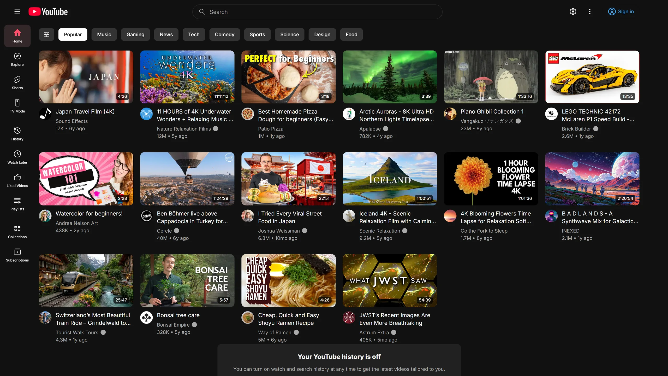
Task: Open Liked Videos
Action: (x=17, y=180)
